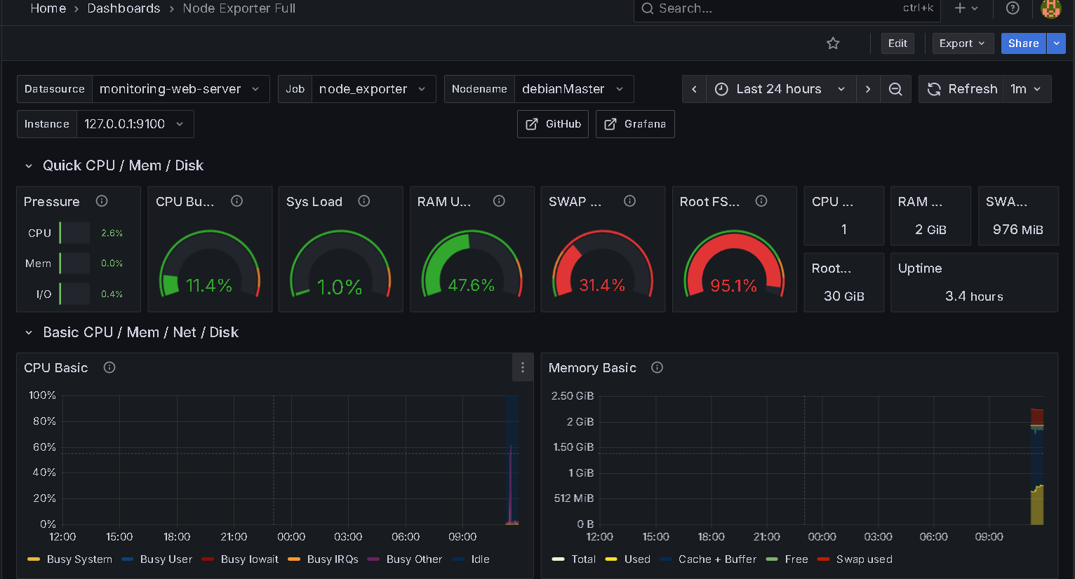Toggle Cache + Buffer legend series

pos(716,559)
